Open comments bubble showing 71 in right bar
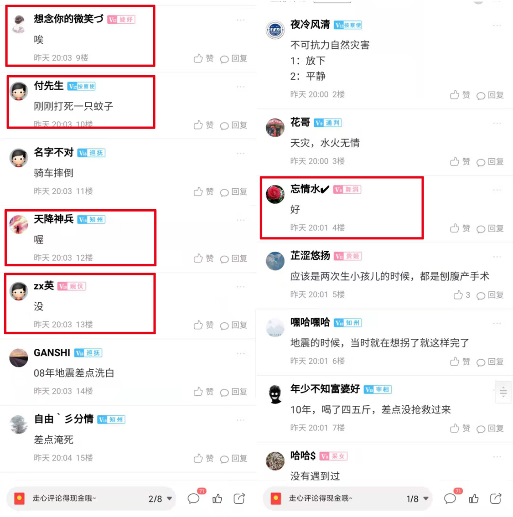 point(451,498)
